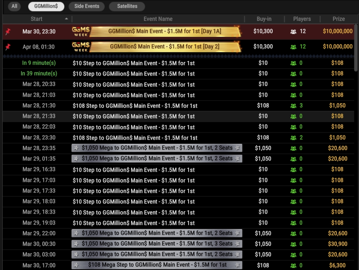
Task: Sort by the Prize column header
Action: tap(339, 19)
